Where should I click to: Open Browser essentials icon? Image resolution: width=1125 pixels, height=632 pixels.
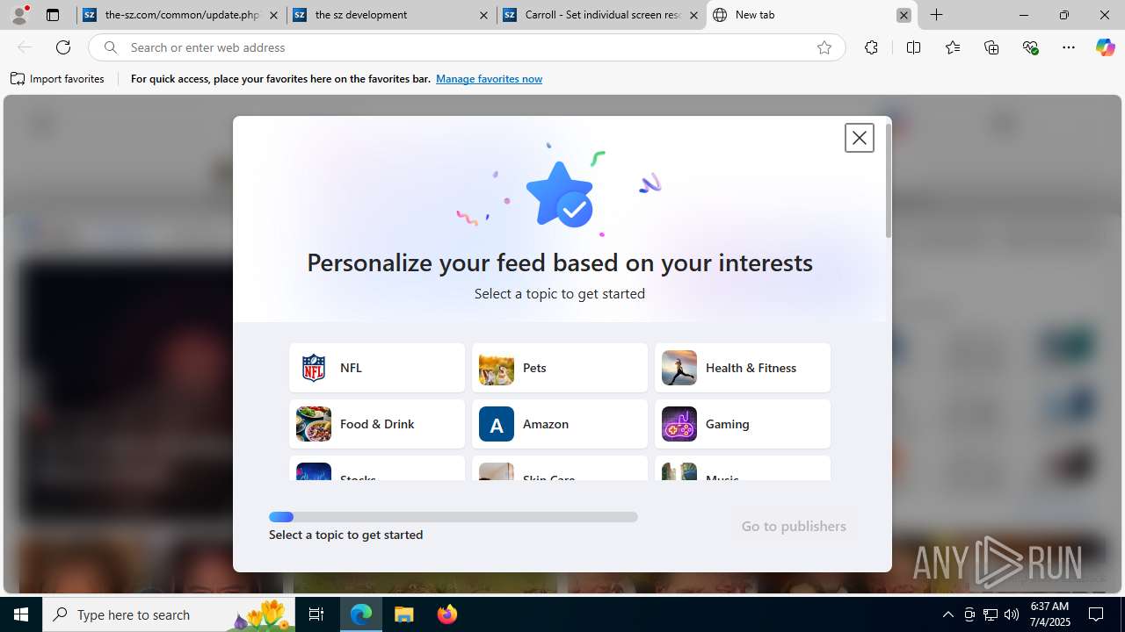click(1031, 47)
